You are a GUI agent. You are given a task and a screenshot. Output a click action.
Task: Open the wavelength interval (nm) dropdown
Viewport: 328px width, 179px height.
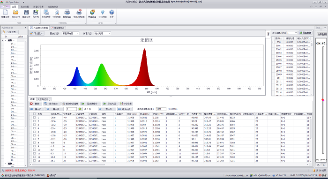[x=296, y=33]
